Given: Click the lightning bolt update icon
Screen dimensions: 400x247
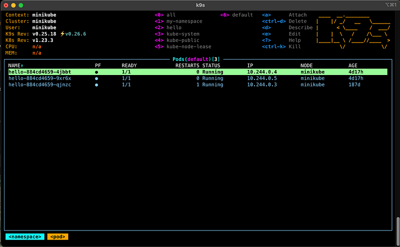Looking at the screenshot, I should click(x=62, y=34).
